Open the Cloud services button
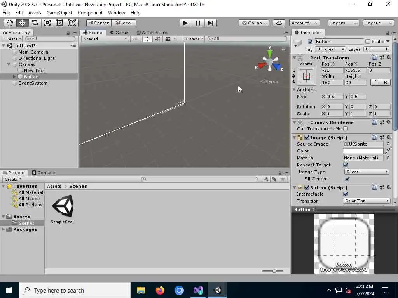Screen dimensions: 398x298 pos(279,23)
